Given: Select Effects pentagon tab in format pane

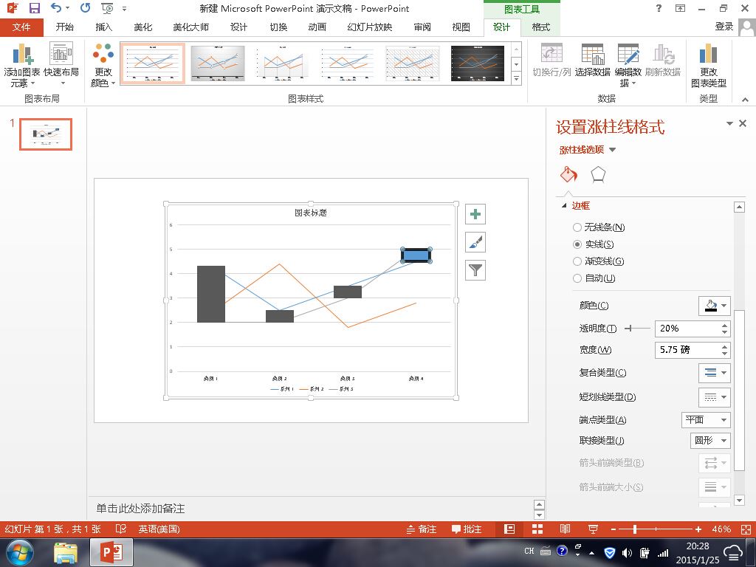Looking at the screenshot, I should [x=598, y=174].
